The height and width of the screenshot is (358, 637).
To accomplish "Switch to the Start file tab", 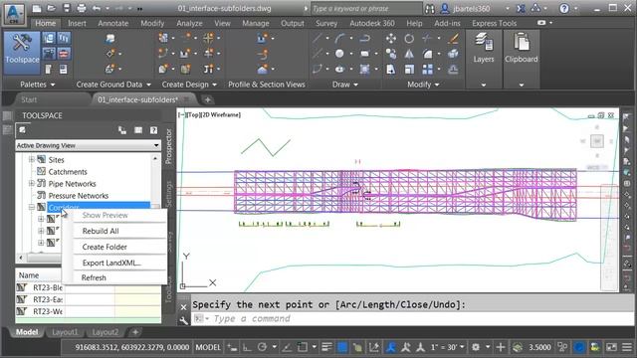I will tap(29, 99).
